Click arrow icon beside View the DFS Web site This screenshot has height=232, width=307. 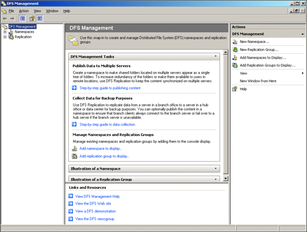(x=71, y=203)
